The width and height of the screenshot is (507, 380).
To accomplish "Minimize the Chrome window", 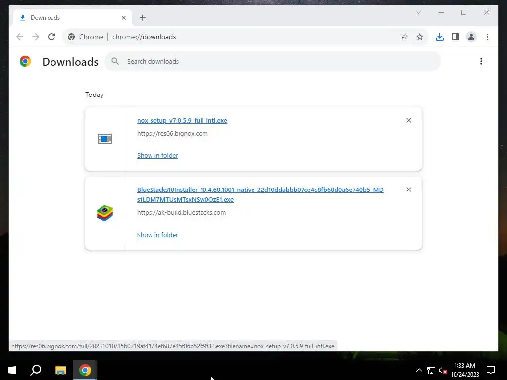I will pos(441,12).
